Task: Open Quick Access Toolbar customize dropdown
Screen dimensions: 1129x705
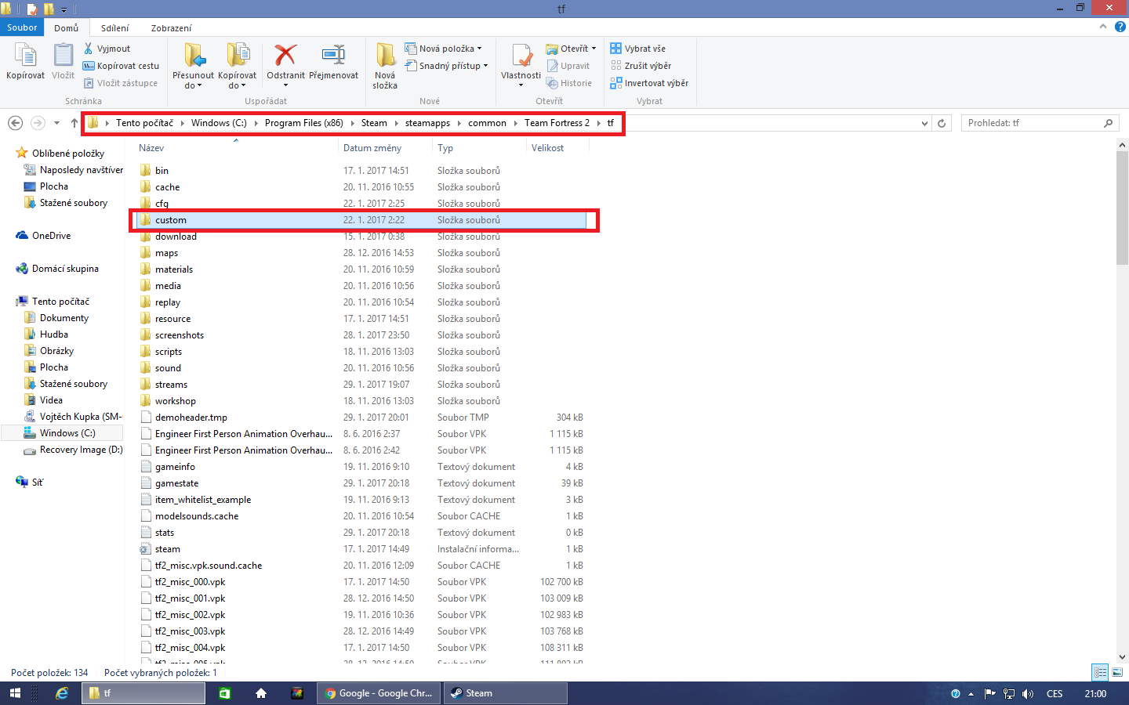Action: tap(64, 9)
